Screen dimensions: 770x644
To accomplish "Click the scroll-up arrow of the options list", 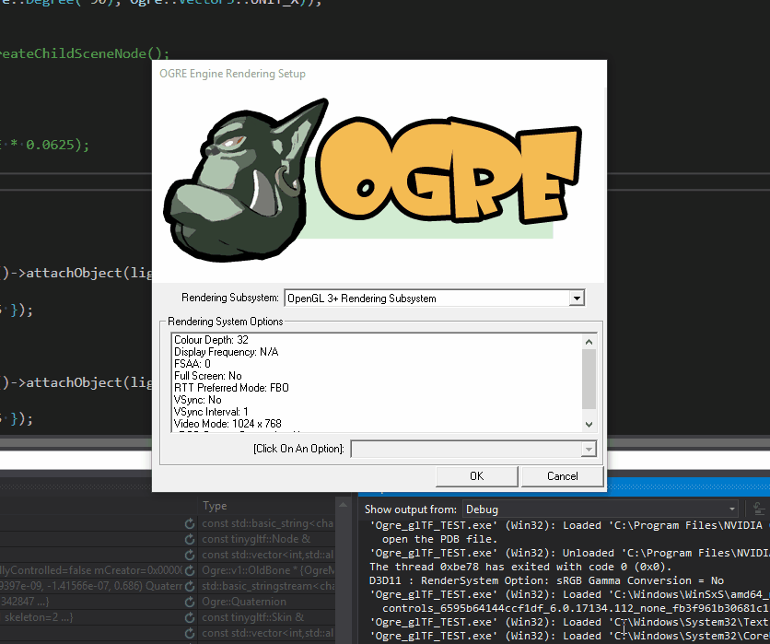I will click(x=589, y=340).
